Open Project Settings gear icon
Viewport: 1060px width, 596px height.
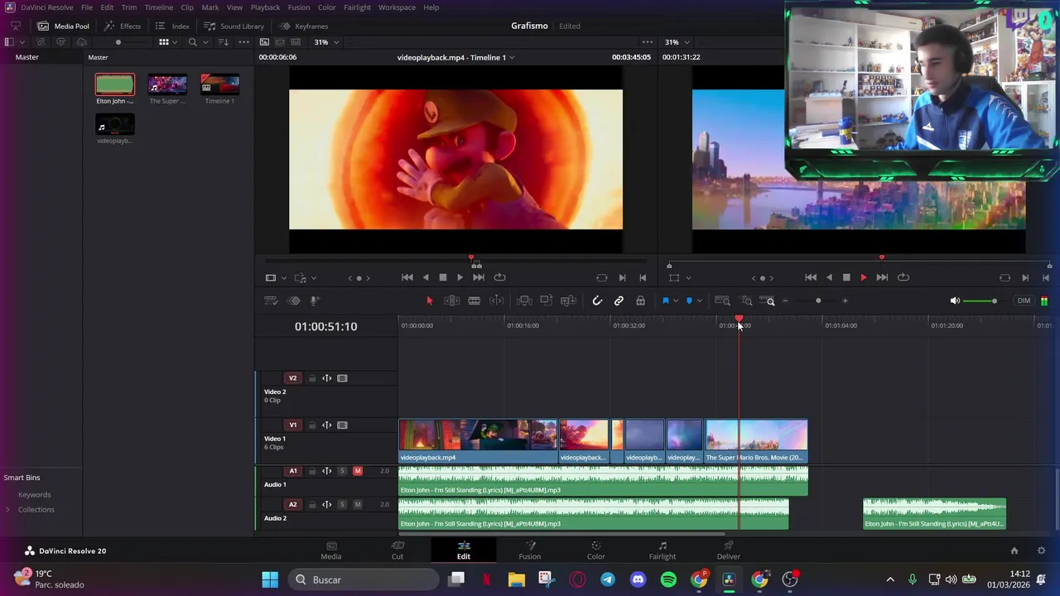(x=1041, y=550)
